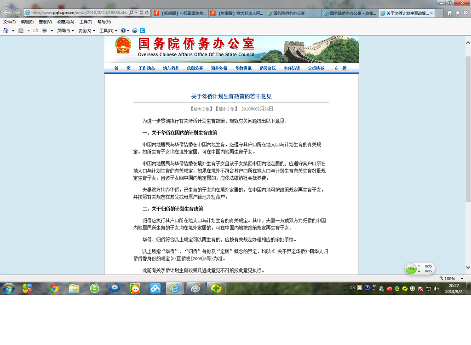
Task: Open the PPS player icon on taskbar
Action: coord(135,288)
